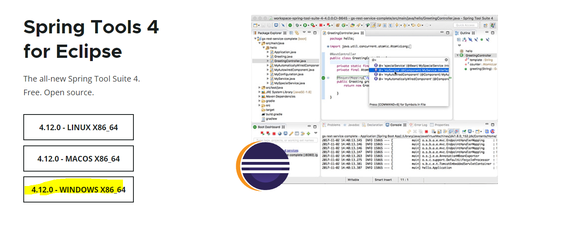This screenshot has height=225, width=561.
Task: Select MyConfiguration.java file
Action: coord(286,74)
